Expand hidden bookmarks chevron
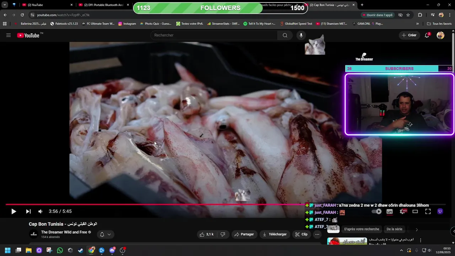 coord(417,24)
